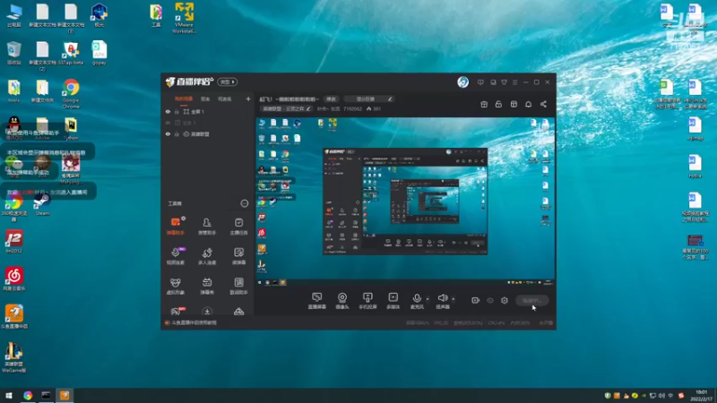Click the user avatar in title bar
This screenshot has height=403, width=717.
[462, 81]
